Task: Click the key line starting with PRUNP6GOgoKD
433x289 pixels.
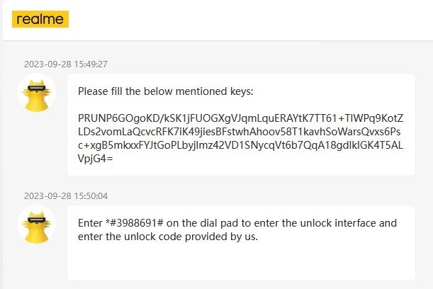Action: [x=240, y=116]
